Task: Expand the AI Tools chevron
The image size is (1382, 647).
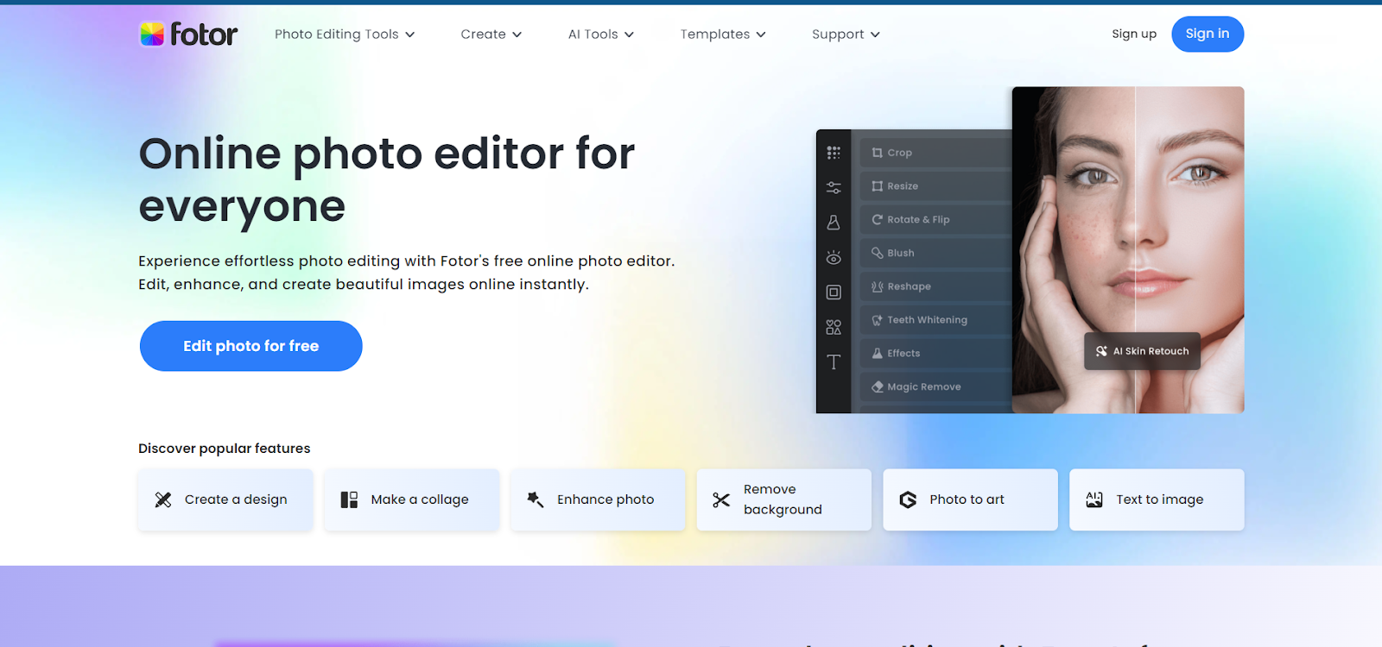Action: 630,35
